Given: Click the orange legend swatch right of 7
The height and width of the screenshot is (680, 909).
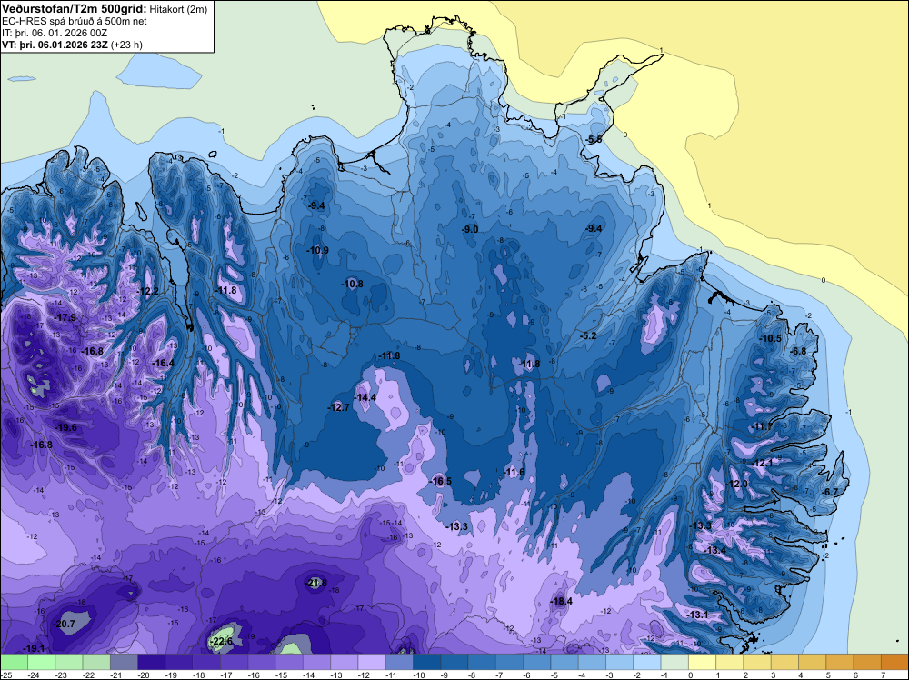Looking at the screenshot, I should click(x=894, y=662).
